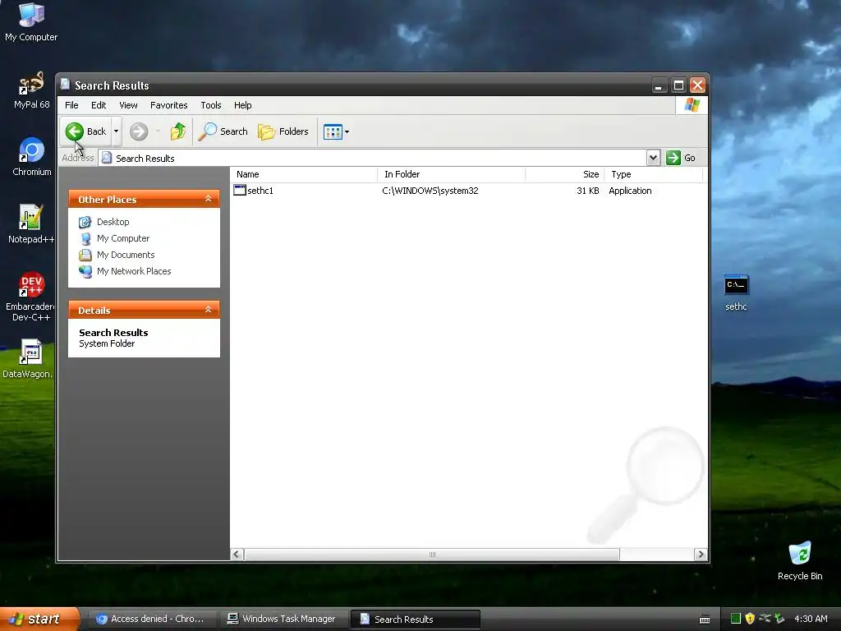The image size is (841, 631).
Task: Sort results by Size column header
Action: 565,174
